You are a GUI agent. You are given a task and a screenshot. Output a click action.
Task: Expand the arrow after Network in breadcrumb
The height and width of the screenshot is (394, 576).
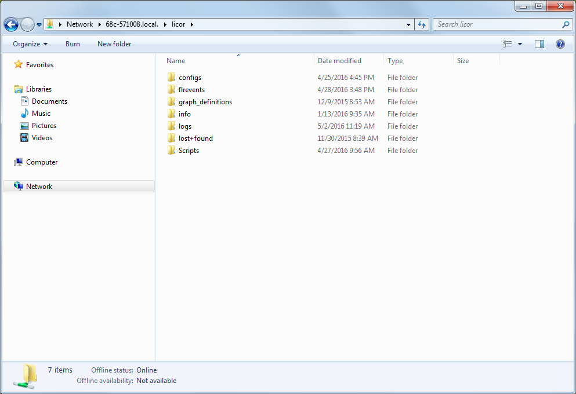(x=99, y=24)
